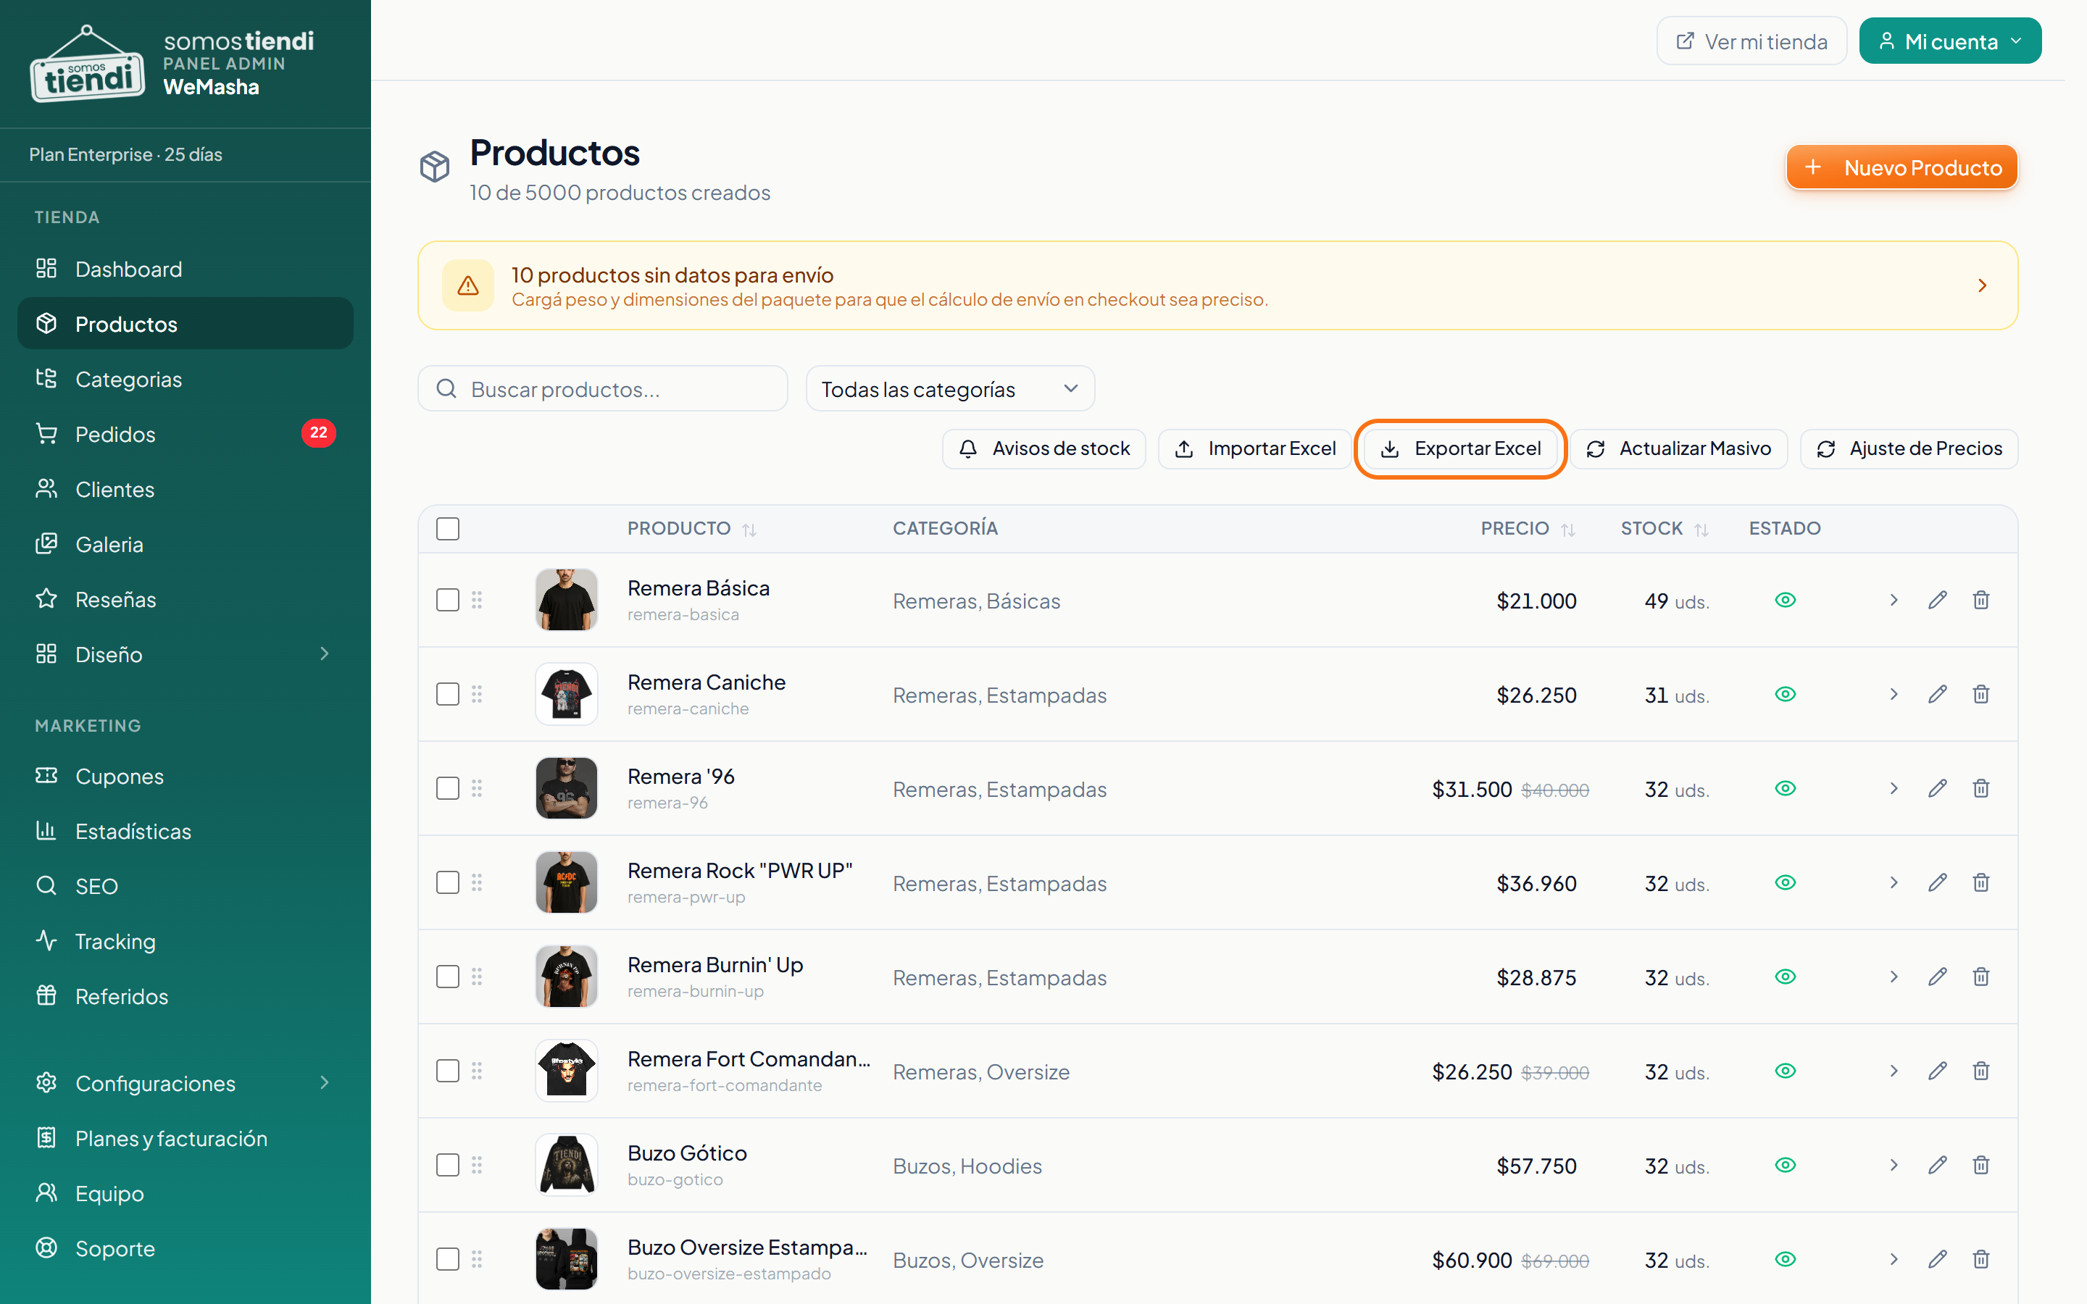This screenshot has width=2087, height=1304.
Task: Click drag handle dots for Remera Básica
Action: [477, 601]
